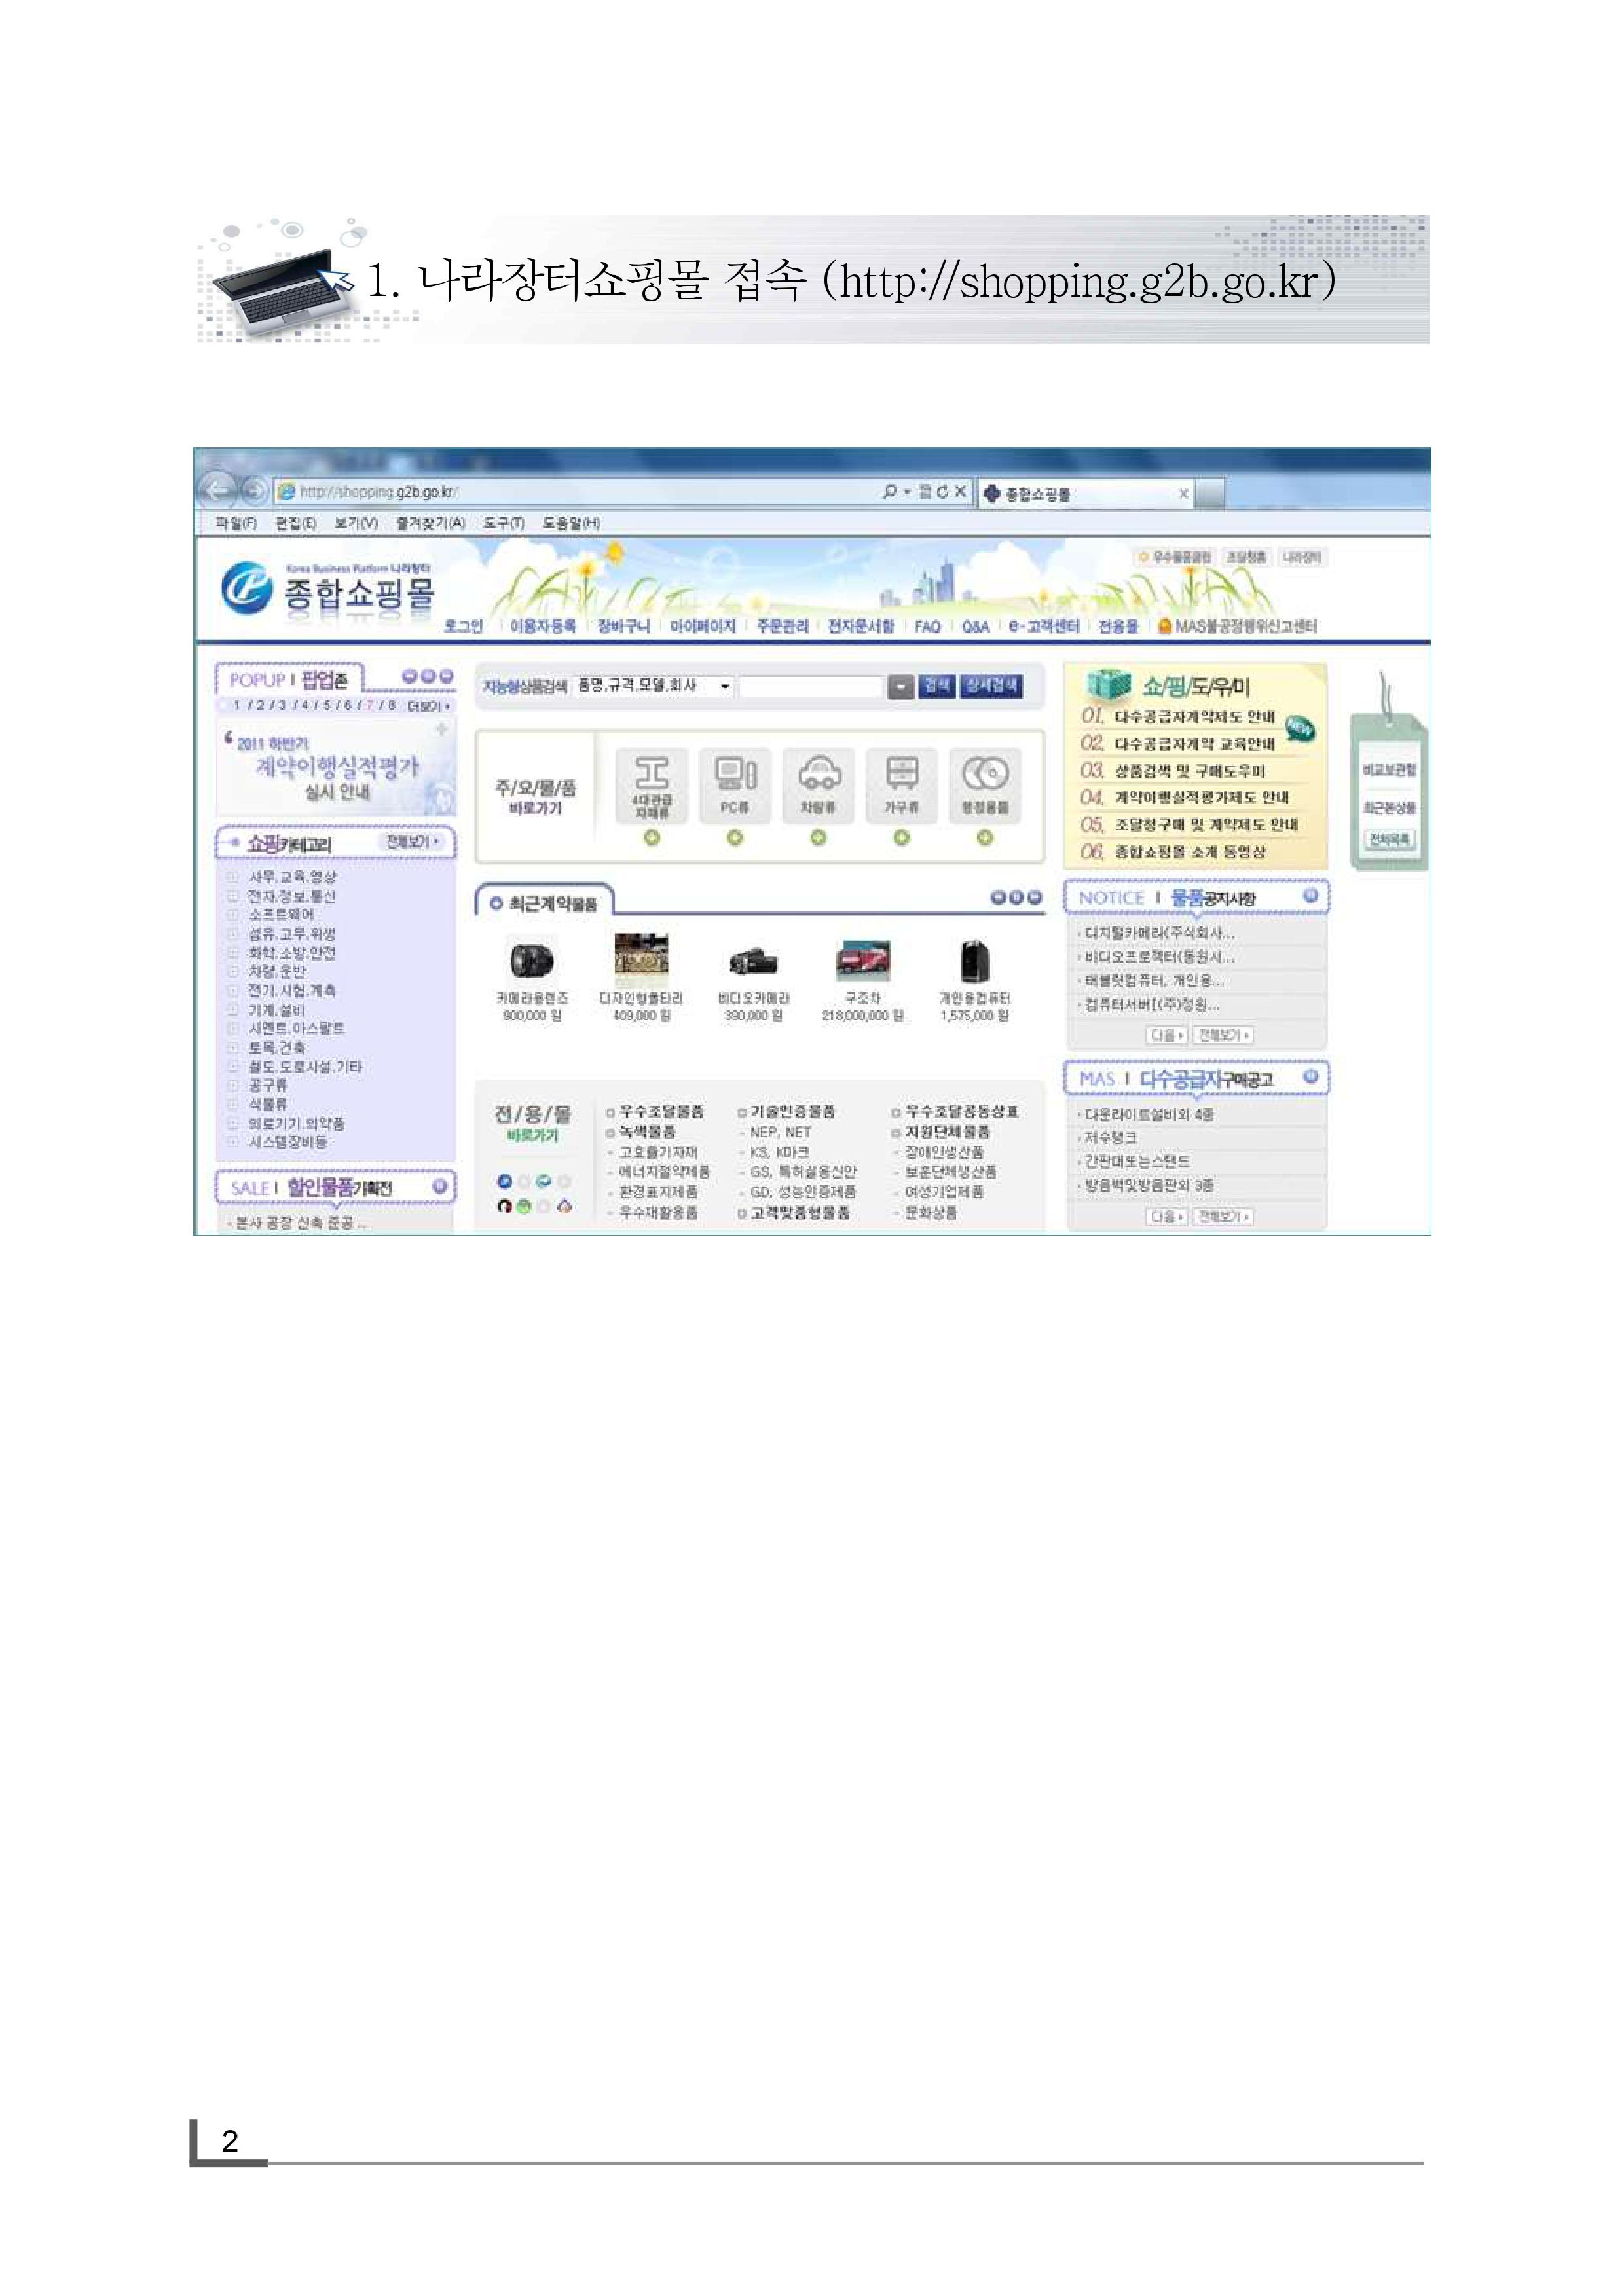Expand 사무.교육.영상 category tree item
This screenshot has width=1624, height=2295.
coord(232,877)
